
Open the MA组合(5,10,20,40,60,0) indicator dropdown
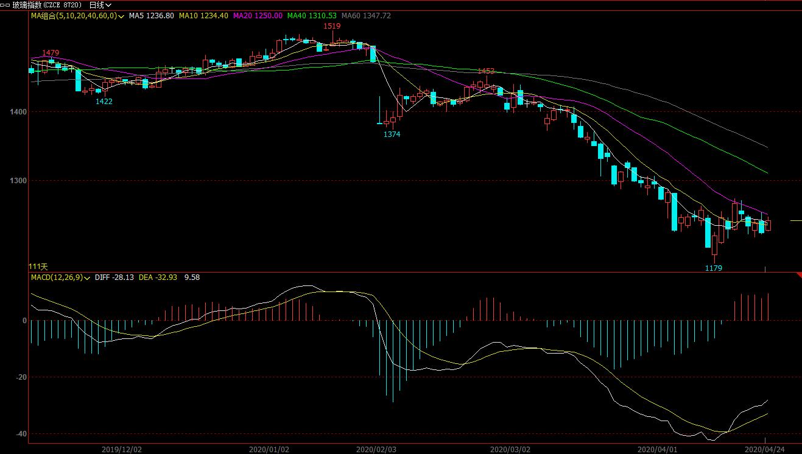(78, 15)
